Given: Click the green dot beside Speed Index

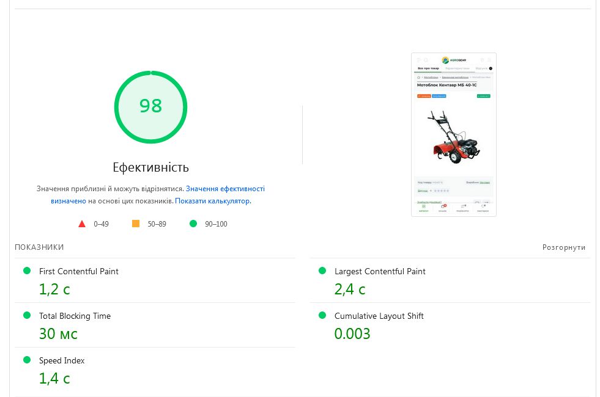Looking at the screenshot, I should (27, 360).
